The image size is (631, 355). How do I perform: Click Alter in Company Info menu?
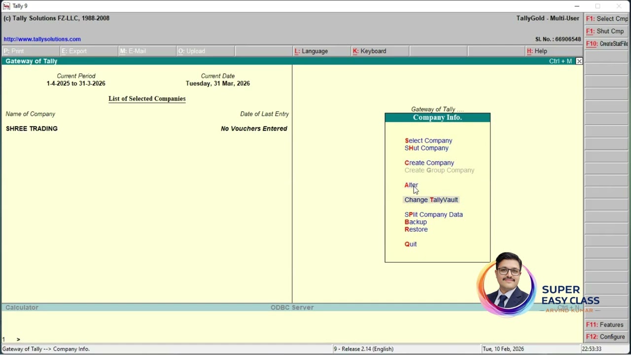click(x=411, y=185)
